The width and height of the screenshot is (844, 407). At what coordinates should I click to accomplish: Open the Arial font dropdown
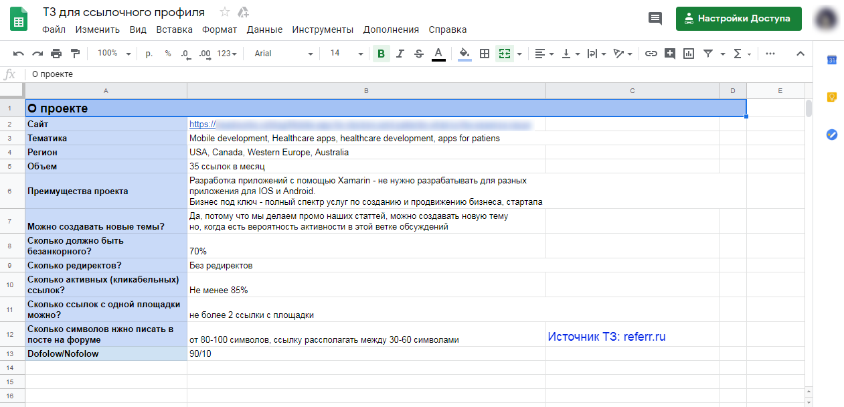(283, 54)
